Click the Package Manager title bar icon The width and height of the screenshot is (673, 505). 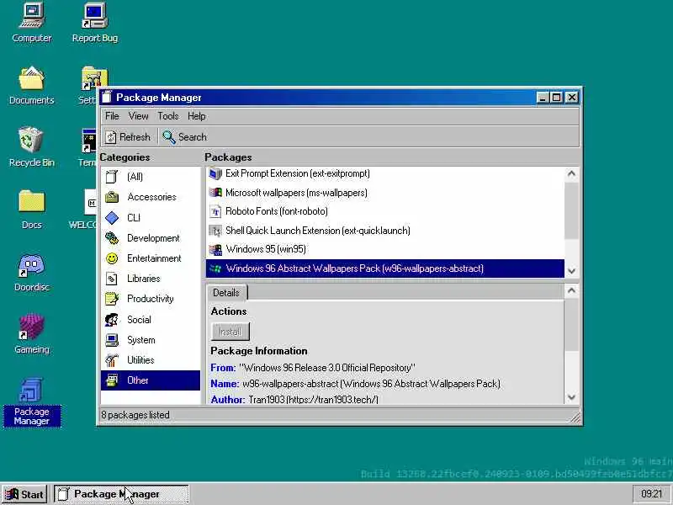click(107, 98)
